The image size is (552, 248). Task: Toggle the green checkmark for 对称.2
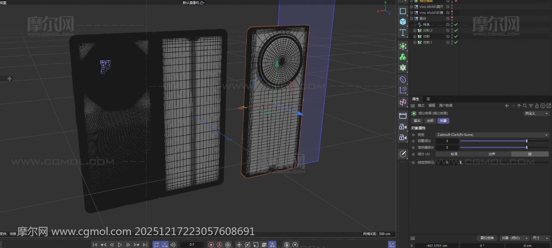pos(456,31)
